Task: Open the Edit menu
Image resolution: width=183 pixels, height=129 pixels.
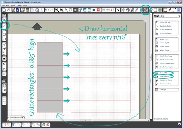Action: pyautogui.click(x=8, y=5)
